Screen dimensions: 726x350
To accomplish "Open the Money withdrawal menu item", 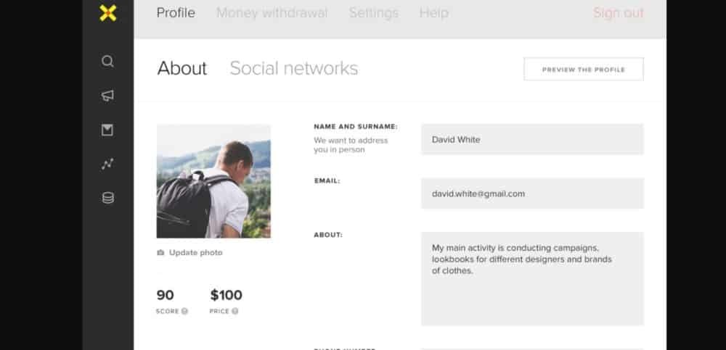I will pyautogui.click(x=272, y=13).
